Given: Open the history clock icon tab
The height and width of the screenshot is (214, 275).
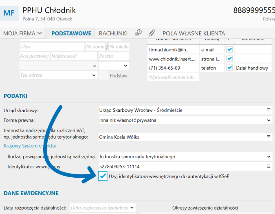Looking at the screenshot, I should [139, 33].
